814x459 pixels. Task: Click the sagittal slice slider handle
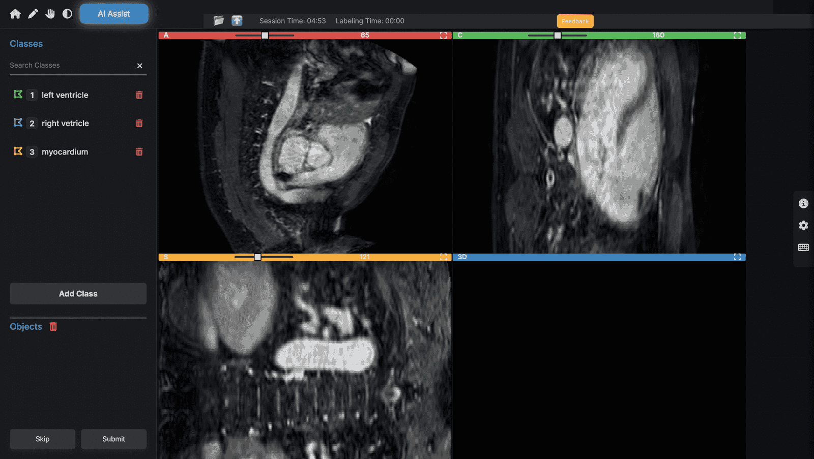257,257
